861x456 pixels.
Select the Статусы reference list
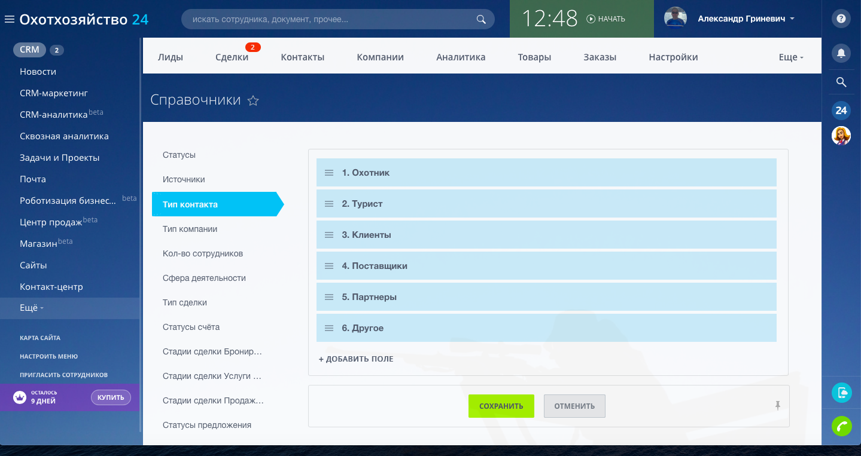click(179, 155)
